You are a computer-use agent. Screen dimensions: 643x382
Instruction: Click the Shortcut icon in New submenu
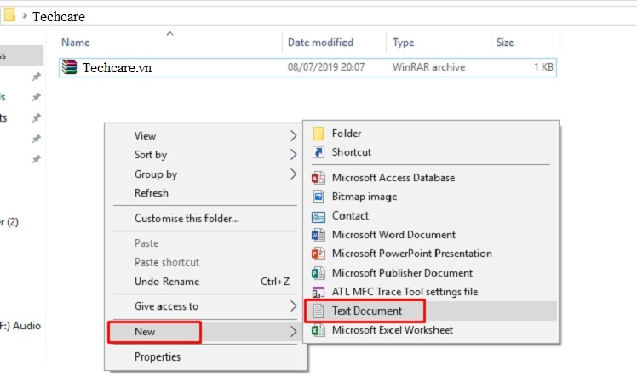[319, 152]
